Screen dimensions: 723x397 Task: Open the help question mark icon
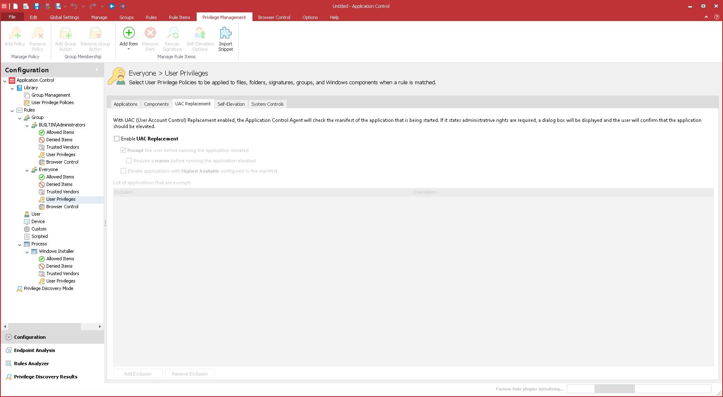716,17
